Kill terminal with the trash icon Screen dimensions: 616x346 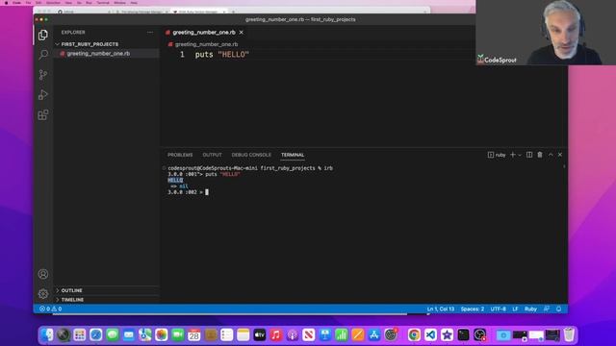click(540, 155)
